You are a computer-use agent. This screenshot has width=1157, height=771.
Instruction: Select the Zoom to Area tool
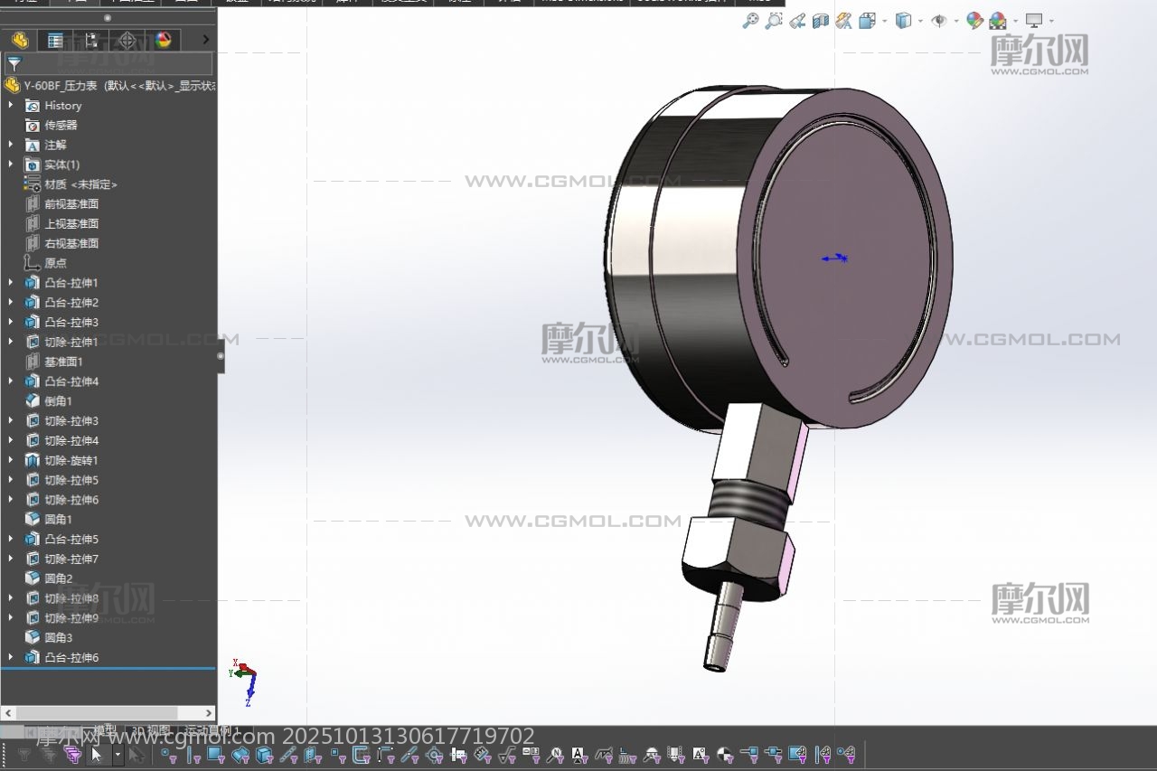click(x=774, y=21)
